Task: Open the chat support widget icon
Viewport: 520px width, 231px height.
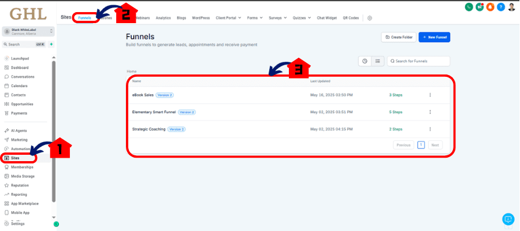Action: point(508,219)
